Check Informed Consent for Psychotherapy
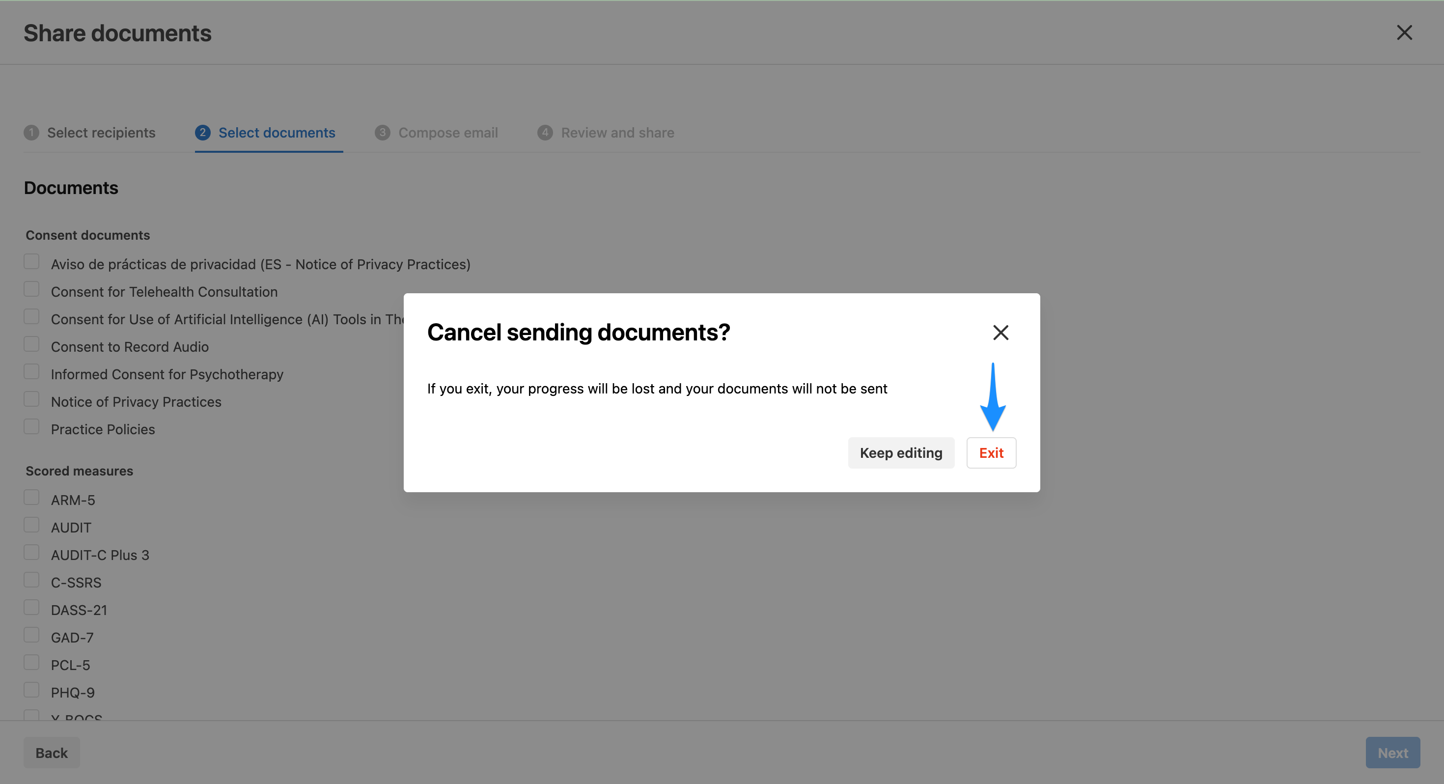Viewport: 1444px width, 784px height. [31, 372]
